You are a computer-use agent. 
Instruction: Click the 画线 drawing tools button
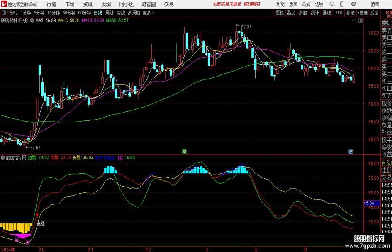(x=327, y=13)
